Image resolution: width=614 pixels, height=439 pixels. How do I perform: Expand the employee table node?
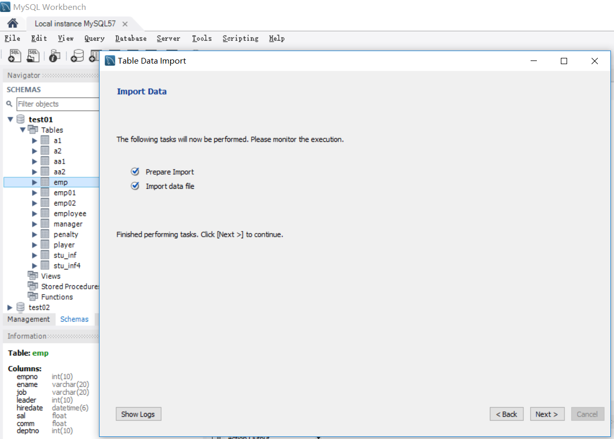[34, 213]
